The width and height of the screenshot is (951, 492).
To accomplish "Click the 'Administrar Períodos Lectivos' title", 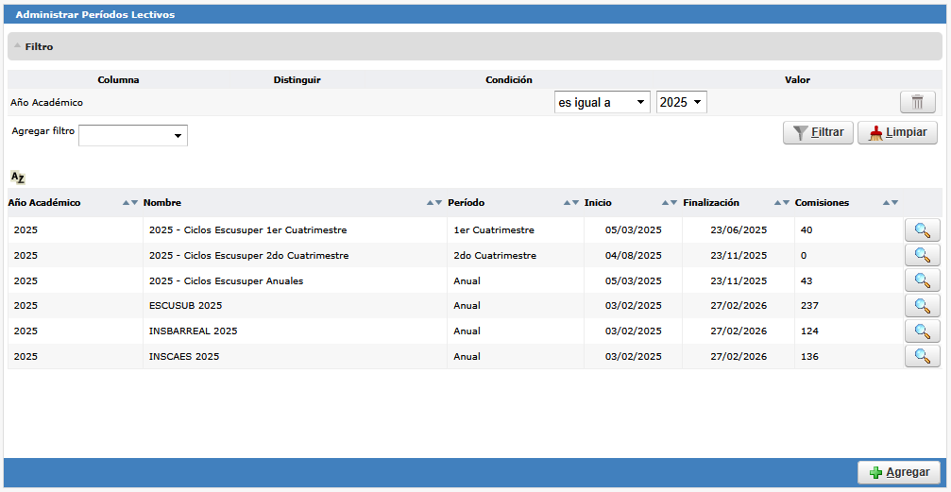I will click(x=95, y=14).
